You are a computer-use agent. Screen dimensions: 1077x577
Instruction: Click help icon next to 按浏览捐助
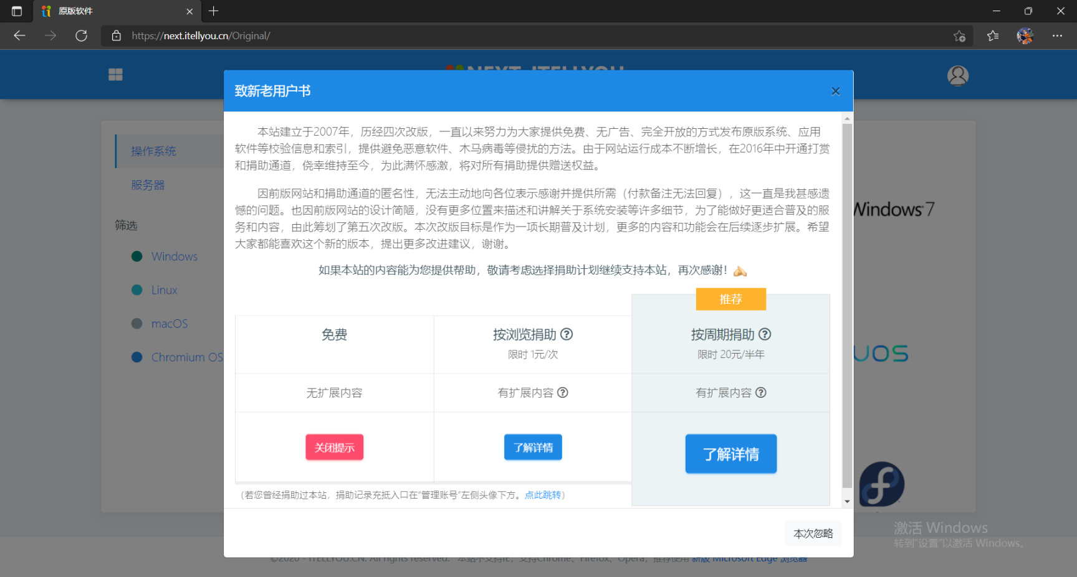pyautogui.click(x=567, y=334)
